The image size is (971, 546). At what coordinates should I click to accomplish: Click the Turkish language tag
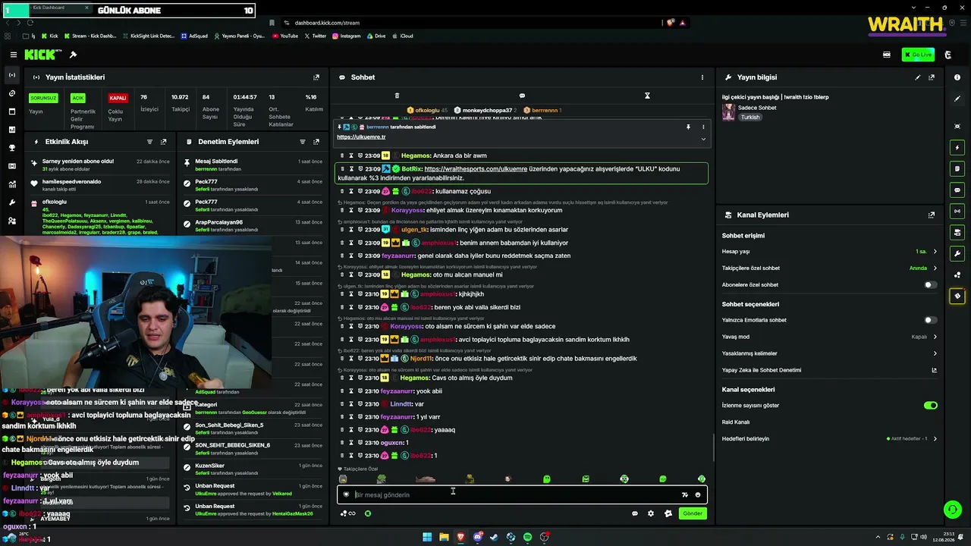point(750,118)
